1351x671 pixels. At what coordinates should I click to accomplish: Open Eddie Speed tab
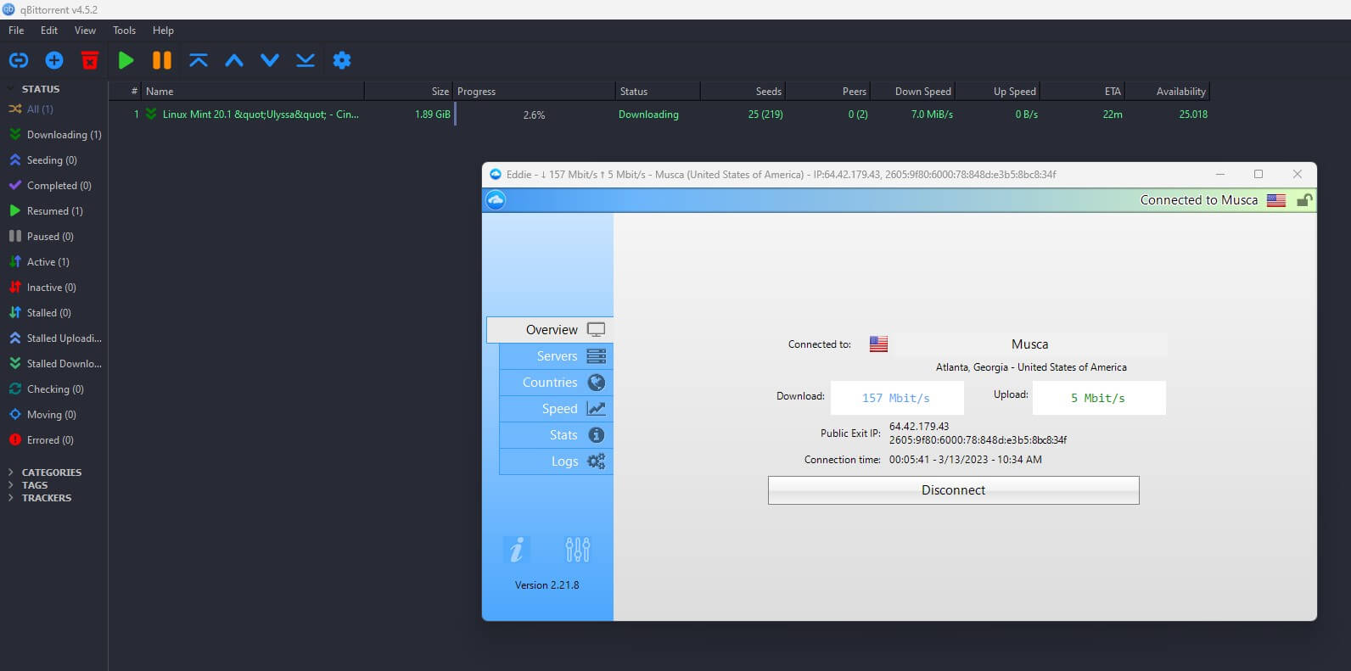556,409
